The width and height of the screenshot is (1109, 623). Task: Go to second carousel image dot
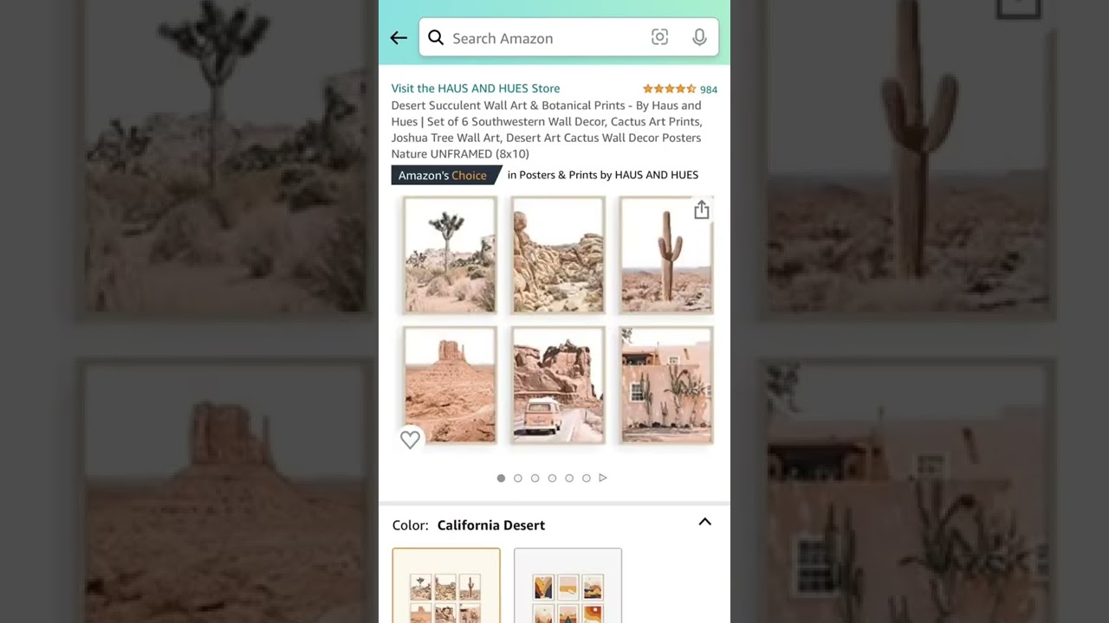coord(518,478)
